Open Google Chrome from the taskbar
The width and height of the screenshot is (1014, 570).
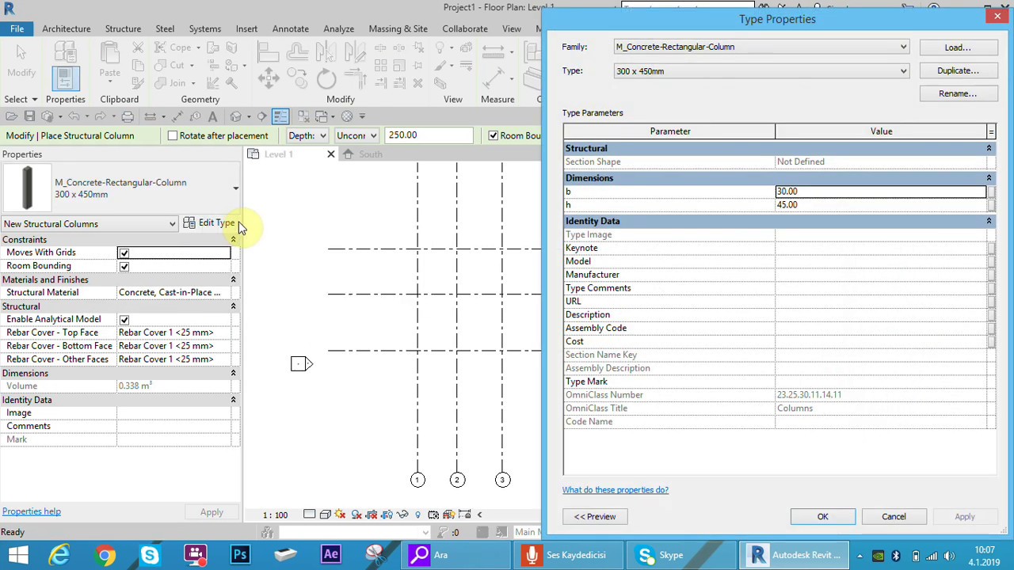click(105, 554)
